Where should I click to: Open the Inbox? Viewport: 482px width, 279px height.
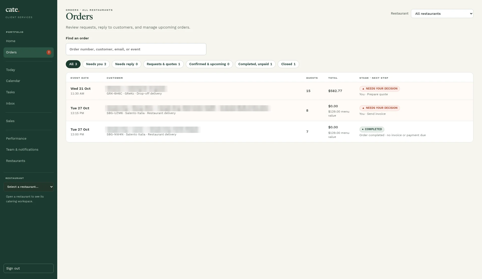(29, 104)
